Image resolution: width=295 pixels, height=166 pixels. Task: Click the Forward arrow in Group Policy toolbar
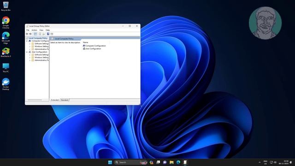pyautogui.click(x=30, y=34)
